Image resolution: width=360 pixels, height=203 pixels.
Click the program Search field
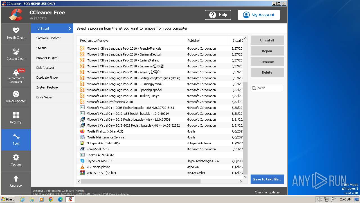pyautogui.click(x=267, y=88)
